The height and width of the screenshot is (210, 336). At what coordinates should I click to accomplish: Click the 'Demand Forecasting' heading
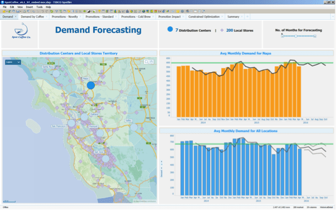click(x=98, y=30)
